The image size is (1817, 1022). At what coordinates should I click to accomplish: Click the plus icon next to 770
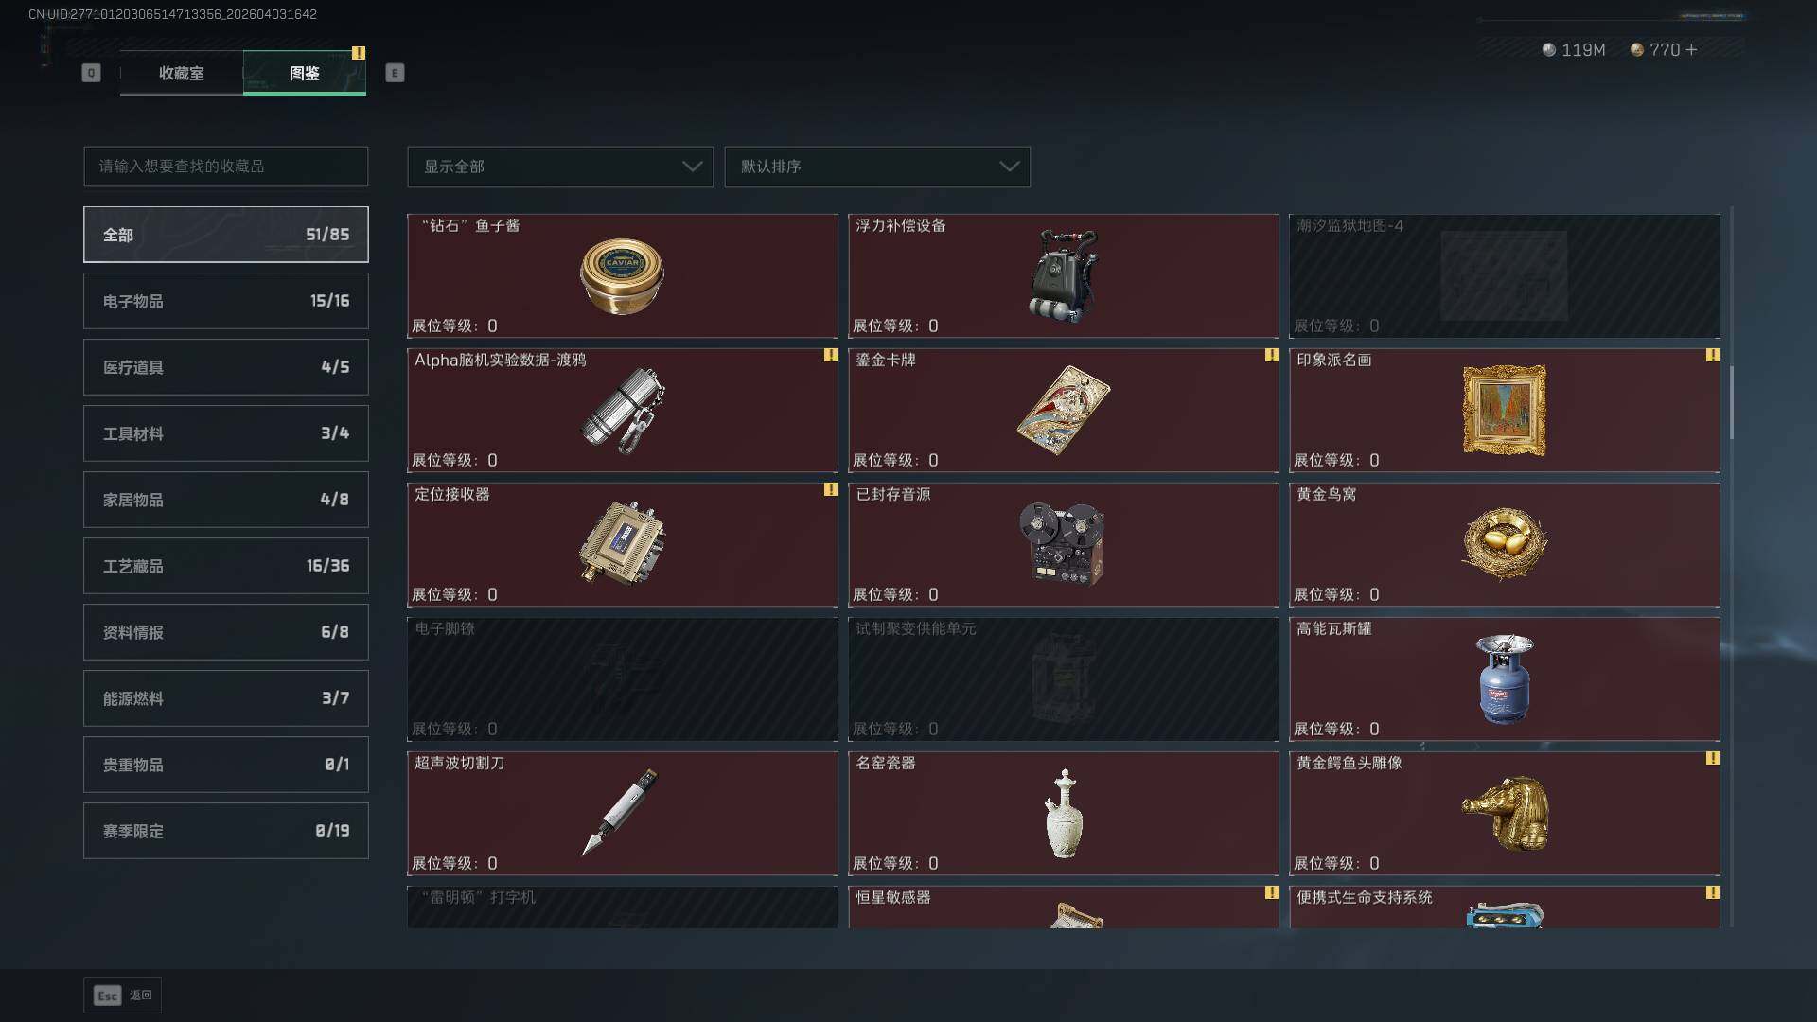pyautogui.click(x=1692, y=49)
